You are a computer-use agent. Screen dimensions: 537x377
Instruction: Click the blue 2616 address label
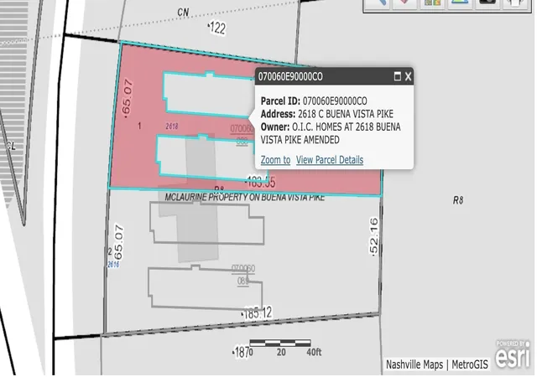[x=113, y=265]
